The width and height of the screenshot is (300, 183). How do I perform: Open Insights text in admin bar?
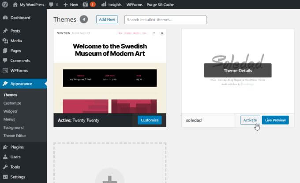(115, 4)
